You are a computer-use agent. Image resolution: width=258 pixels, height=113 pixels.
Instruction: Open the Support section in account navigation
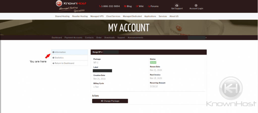(x=121, y=38)
